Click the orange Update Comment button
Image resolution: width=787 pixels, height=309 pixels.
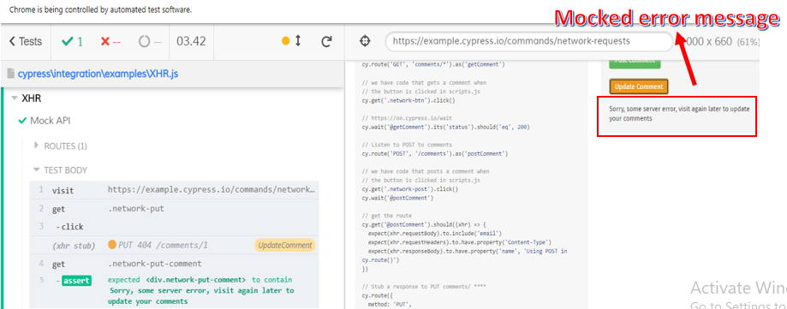point(639,86)
